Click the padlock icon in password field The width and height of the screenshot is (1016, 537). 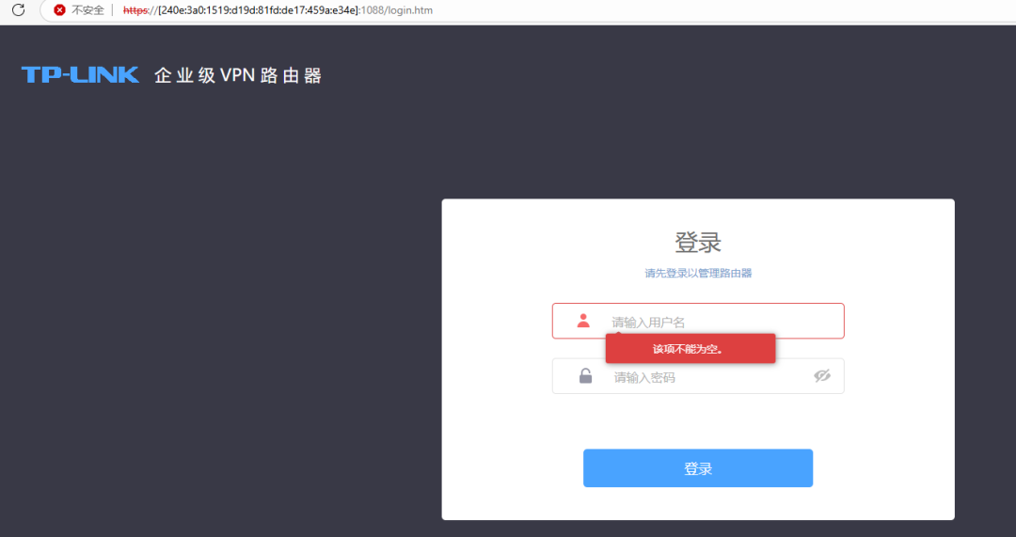click(585, 375)
